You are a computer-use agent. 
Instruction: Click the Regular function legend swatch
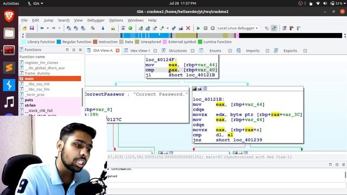point(59,42)
